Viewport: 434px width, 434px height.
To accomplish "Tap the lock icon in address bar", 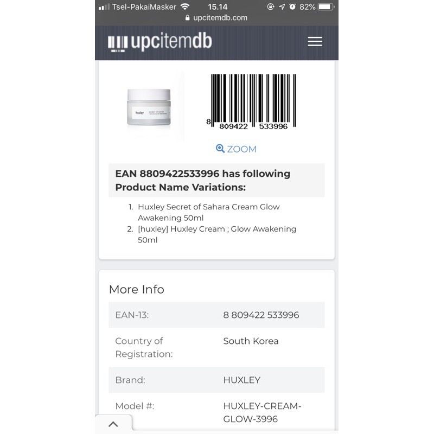I will point(187,18).
